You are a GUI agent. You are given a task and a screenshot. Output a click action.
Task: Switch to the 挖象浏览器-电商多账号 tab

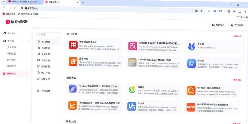(x=24, y=2)
